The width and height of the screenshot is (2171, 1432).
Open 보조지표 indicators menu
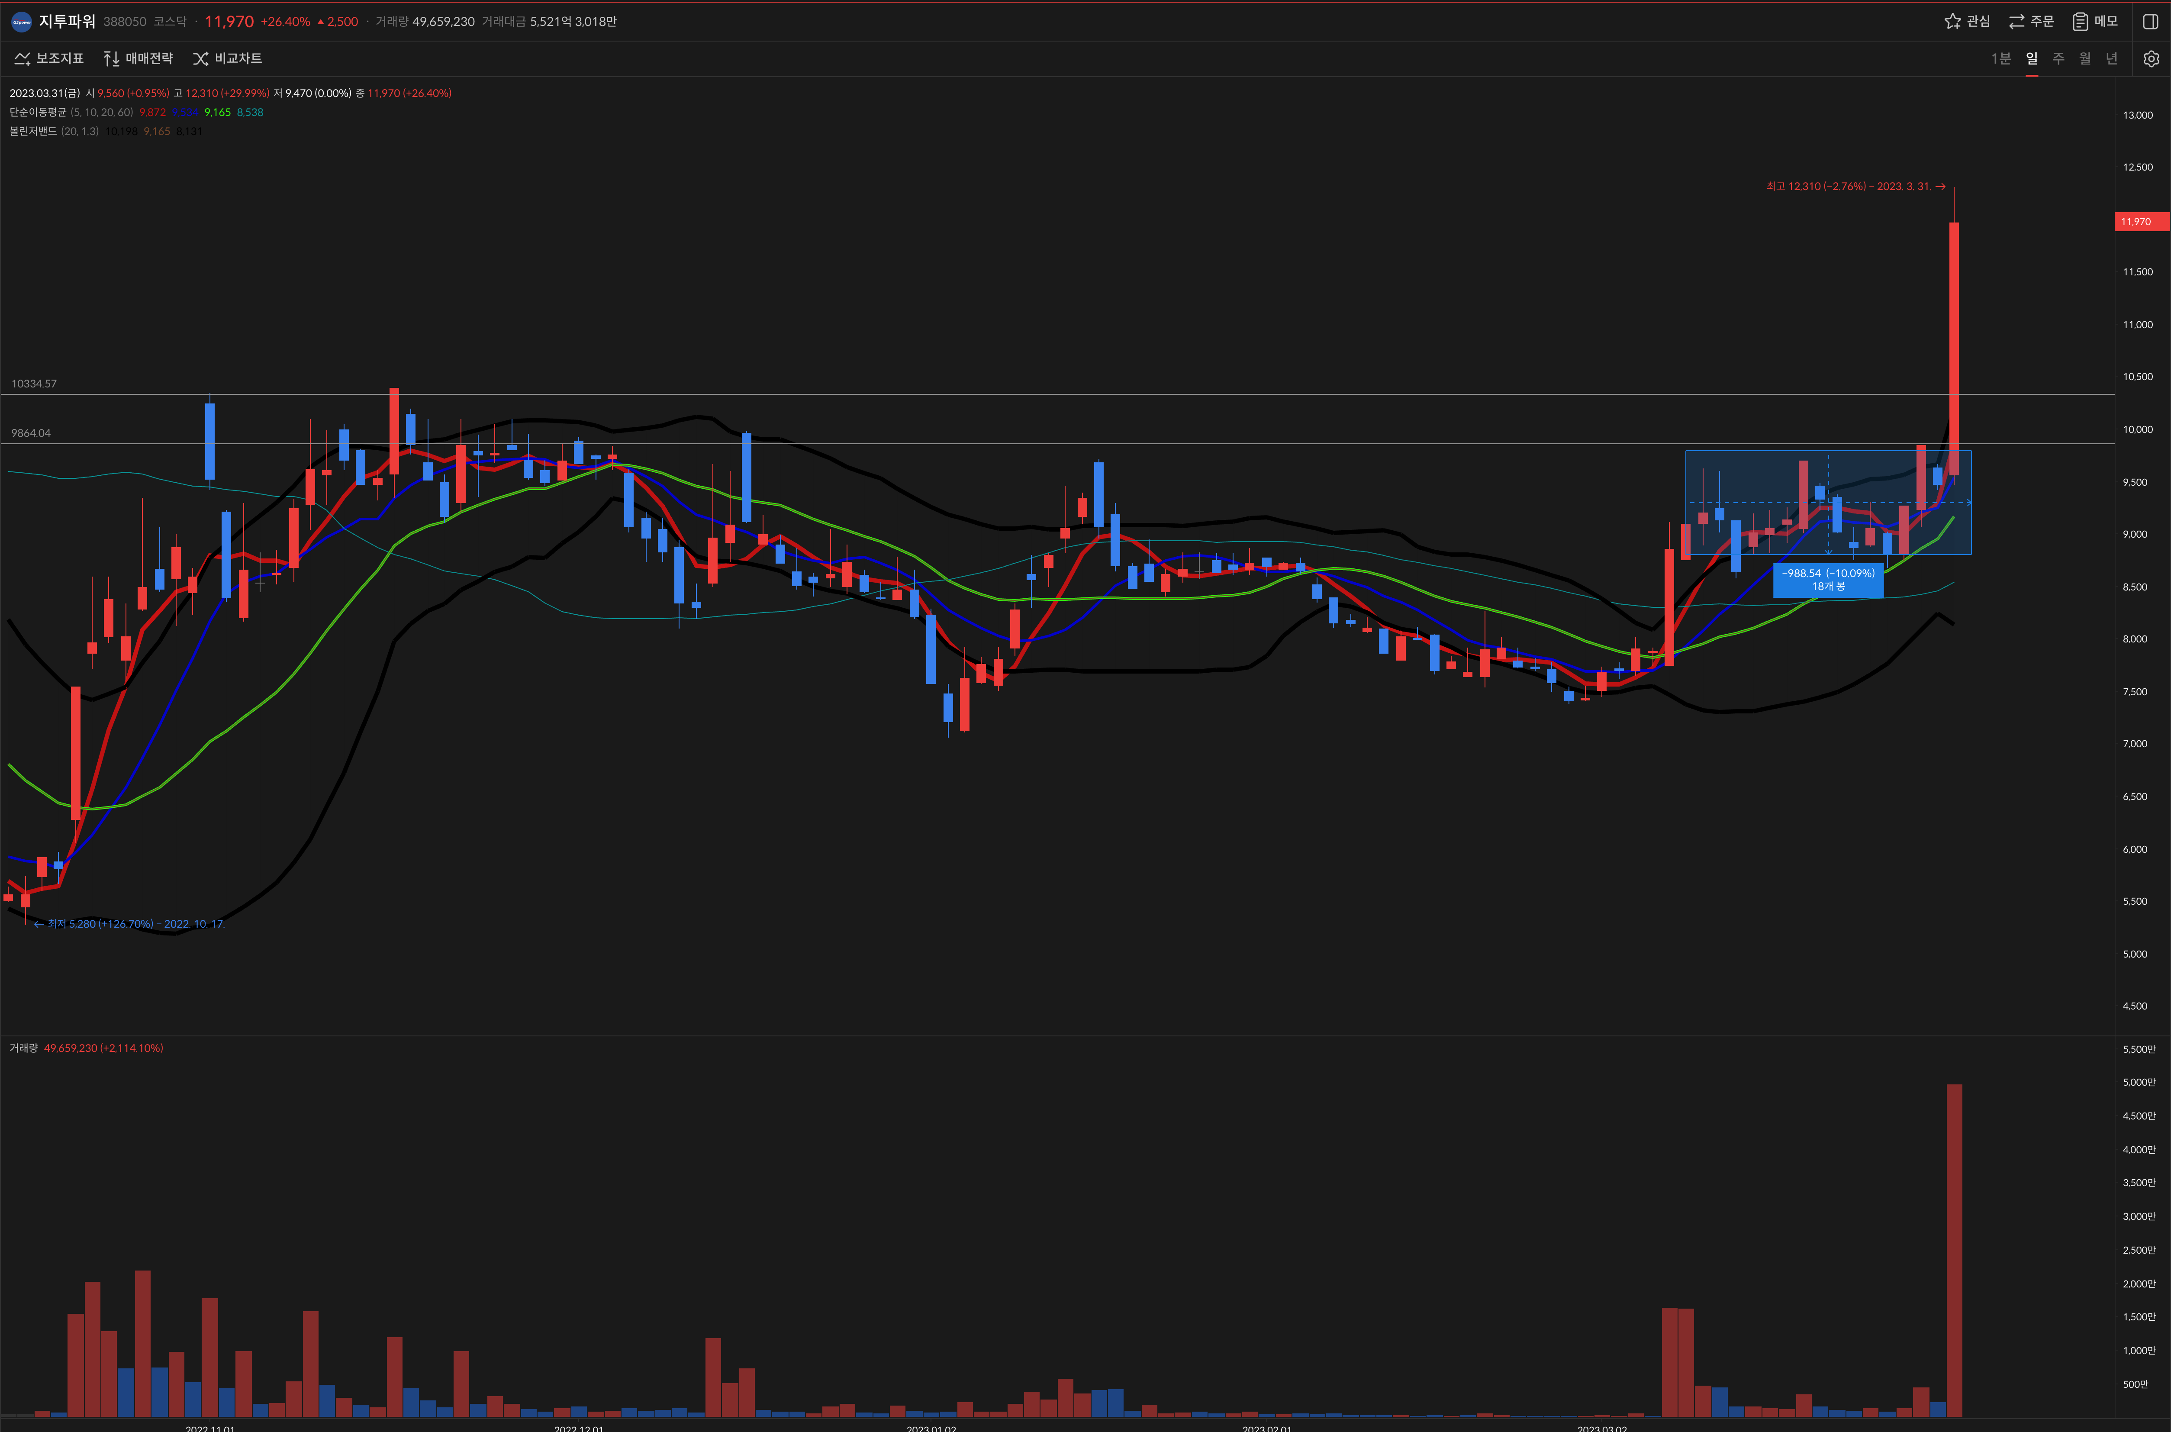(x=49, y=58)
